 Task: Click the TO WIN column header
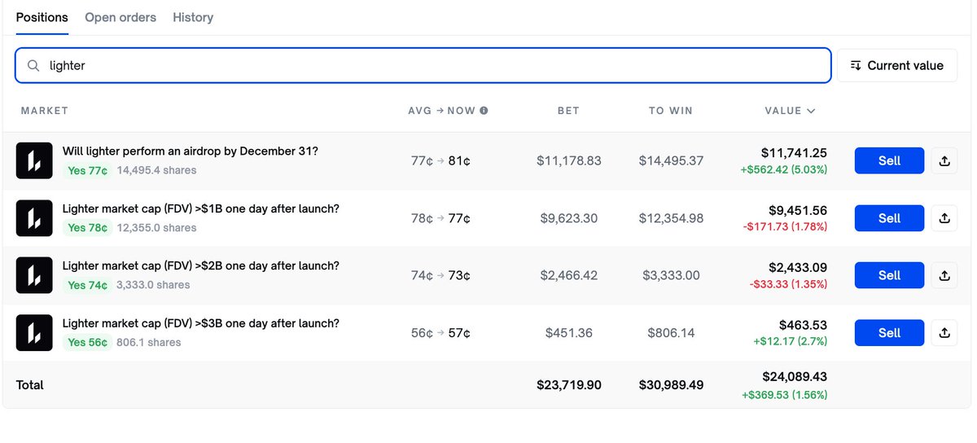(671, 111)
